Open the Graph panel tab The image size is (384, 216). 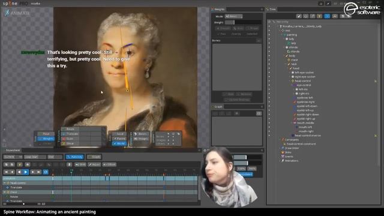[x=218, y=107]
